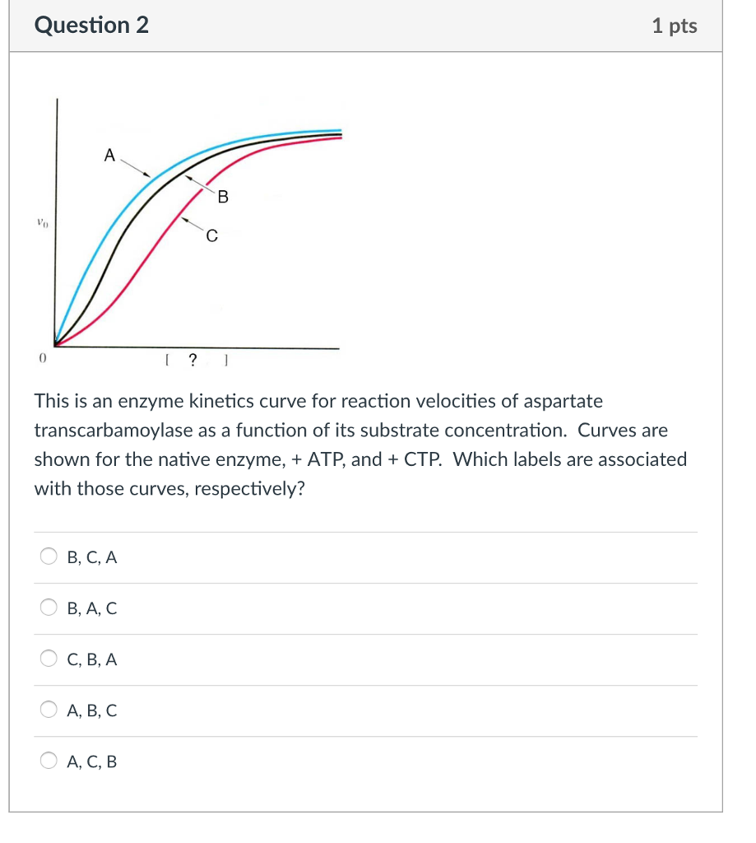The width and height of the screenshot is (756, 843).
Task: Click the answer text A, C, B
Action: [91, 761]
